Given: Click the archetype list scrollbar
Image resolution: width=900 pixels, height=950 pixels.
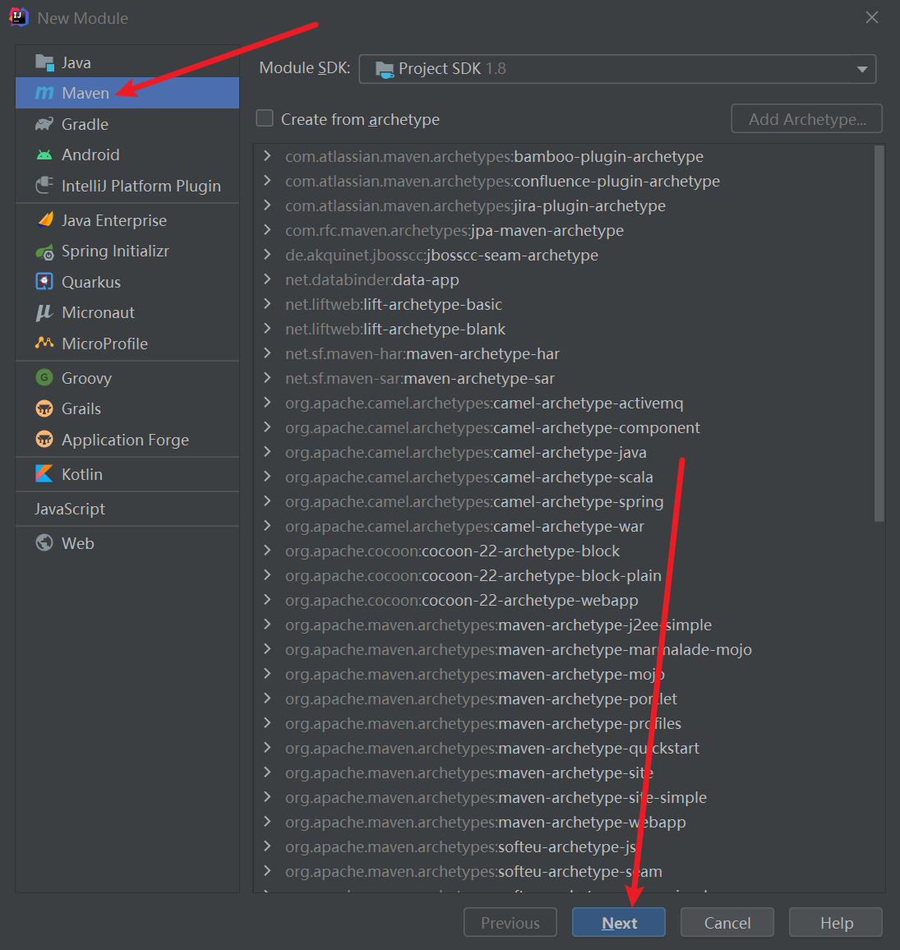Looking at the screenshot, I should [x=879, y=333].
